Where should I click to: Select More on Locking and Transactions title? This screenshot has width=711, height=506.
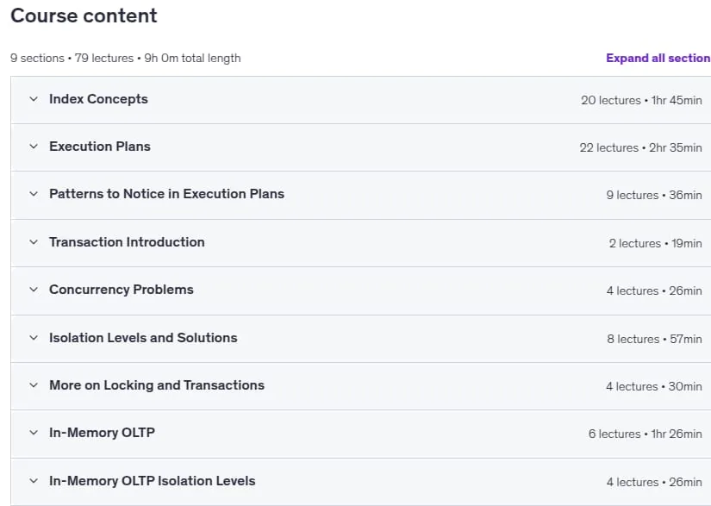tap(157, 385)
